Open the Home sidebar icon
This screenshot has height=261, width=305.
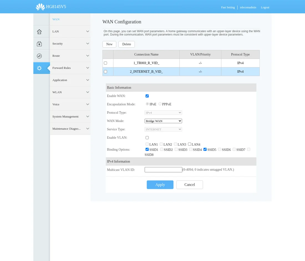39,32
